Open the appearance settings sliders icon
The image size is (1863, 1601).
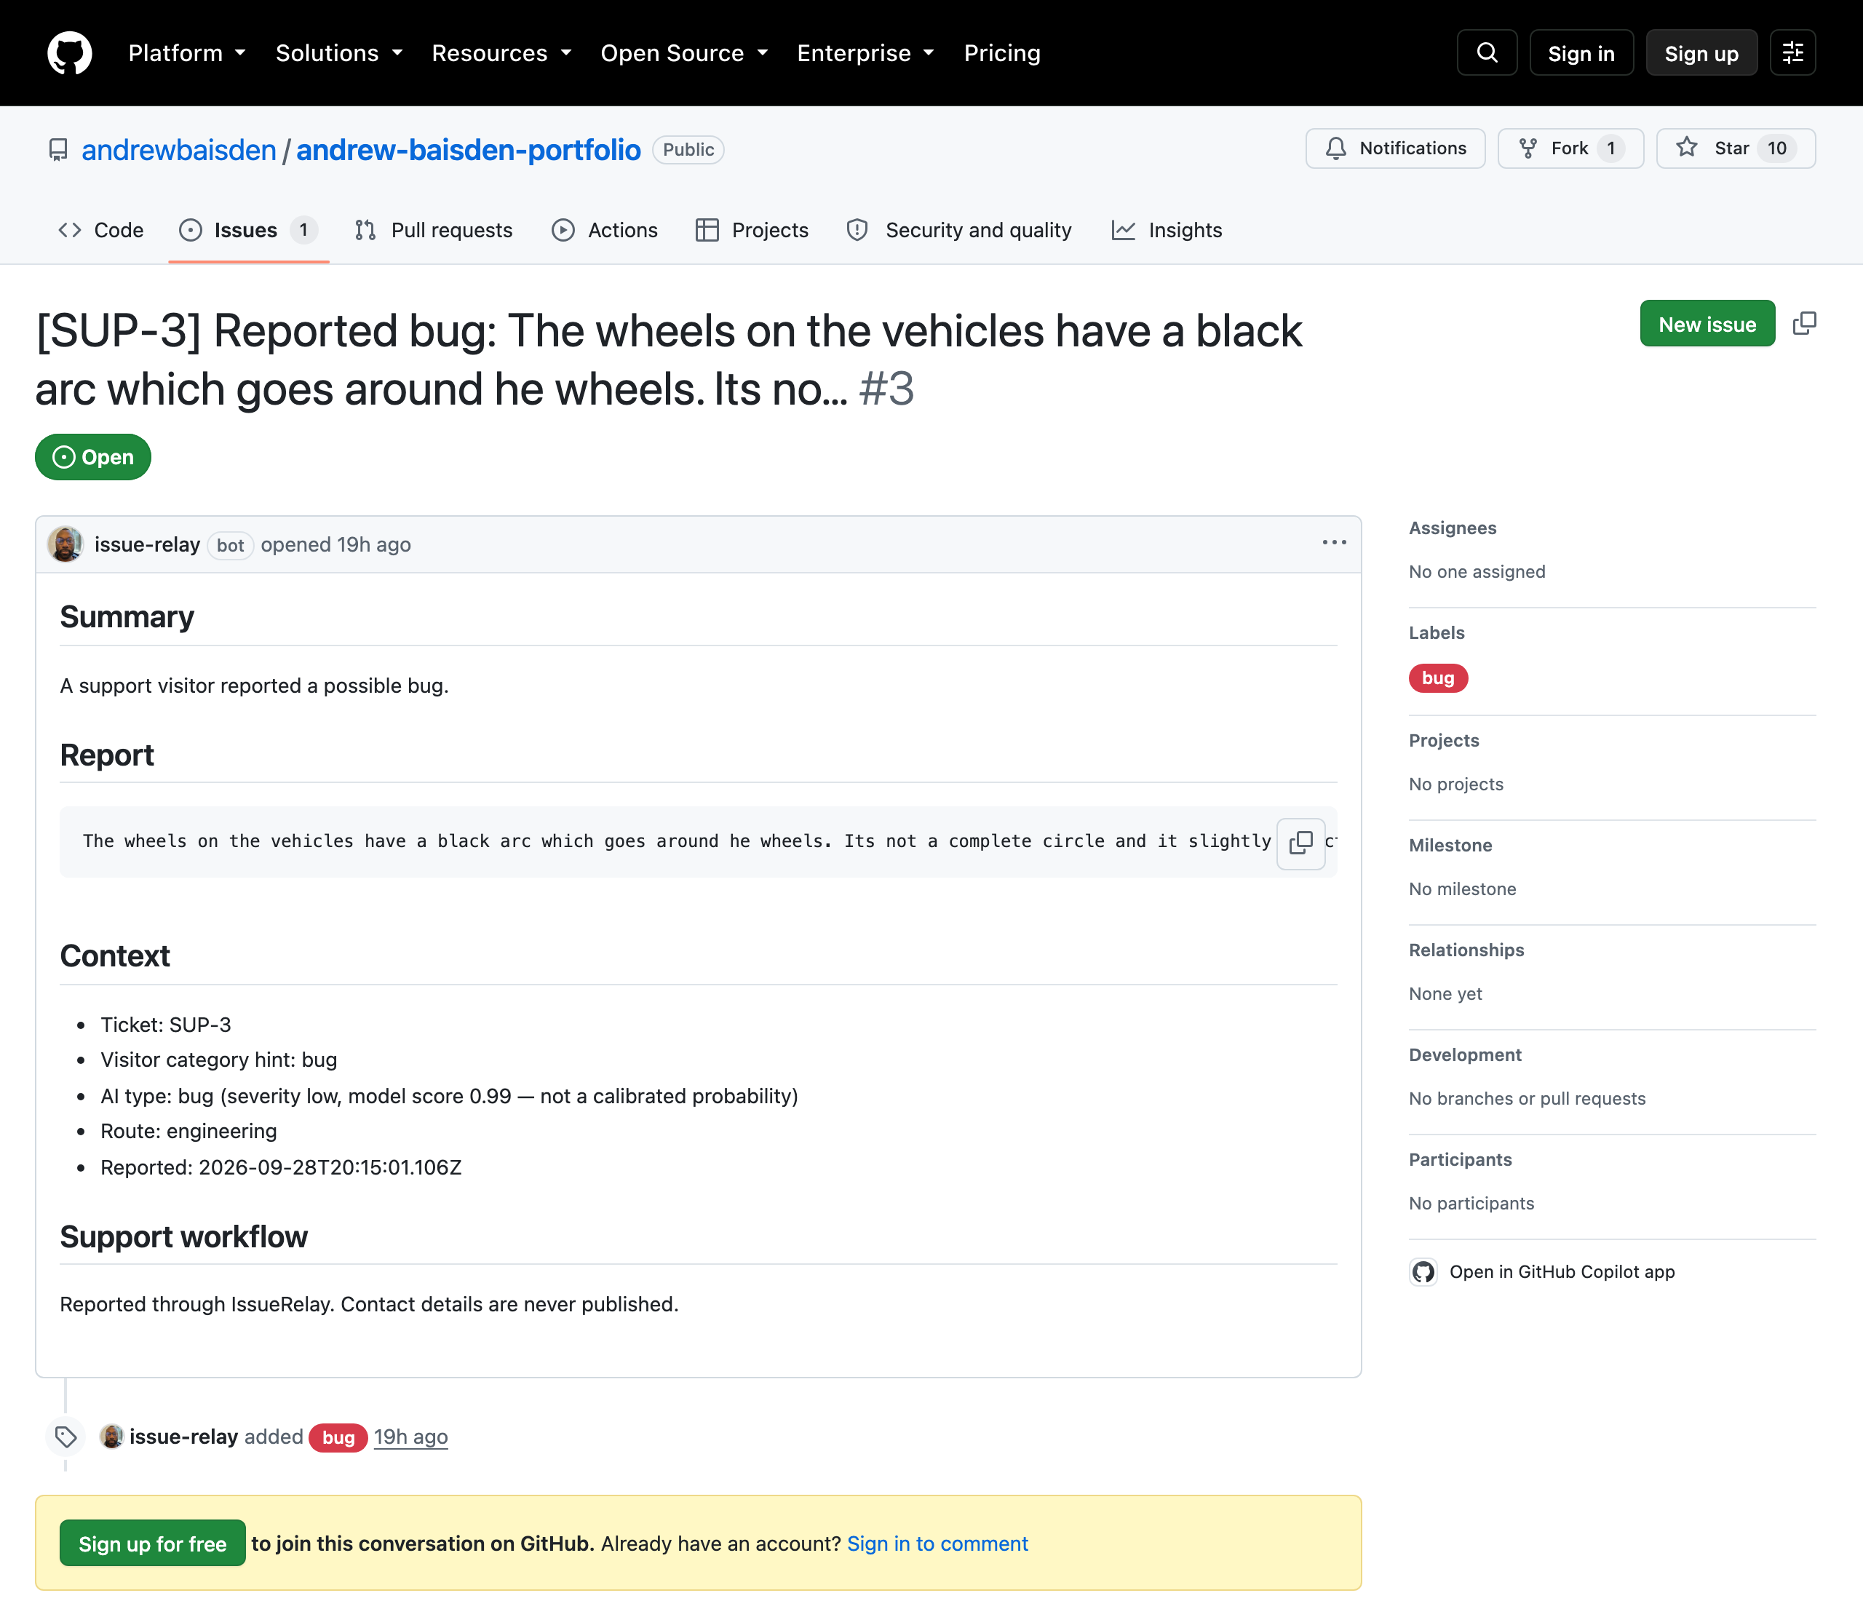1793,53
